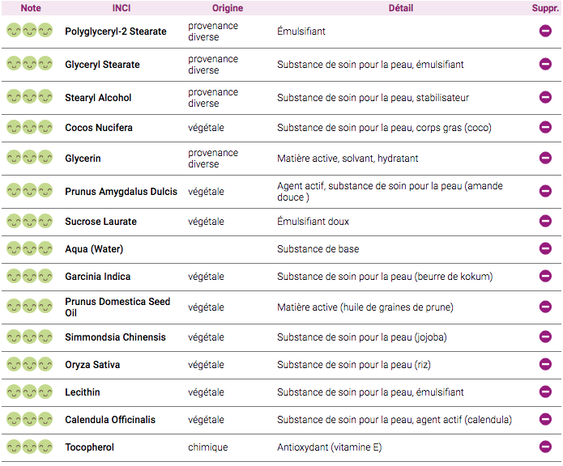563x466 pixels.
Task: Sort by the INCI column header
Action: (x=122, y=8)
